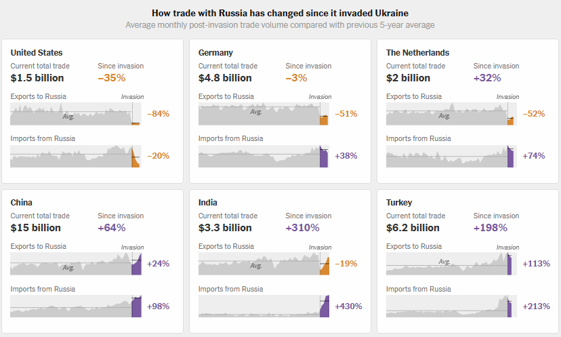Click United States exports to Russia chart
This screenshot has height=337, width=561.
[75, 114]
